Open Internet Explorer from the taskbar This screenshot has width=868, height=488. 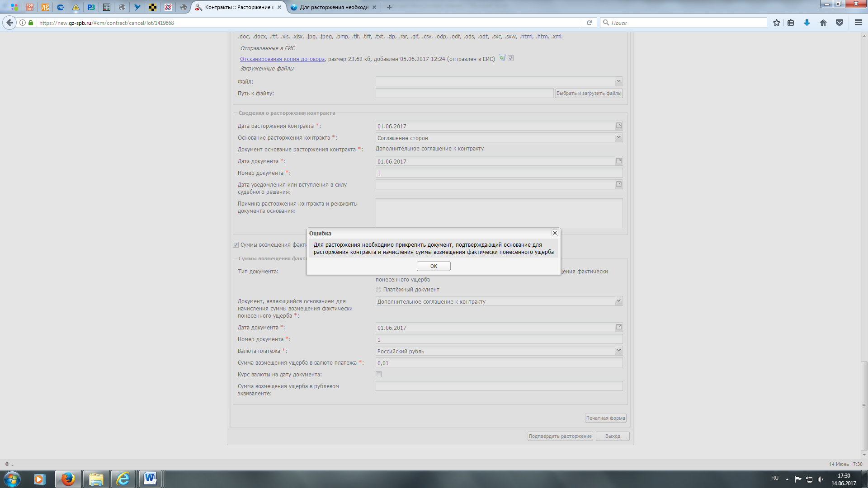pos(123,479)
